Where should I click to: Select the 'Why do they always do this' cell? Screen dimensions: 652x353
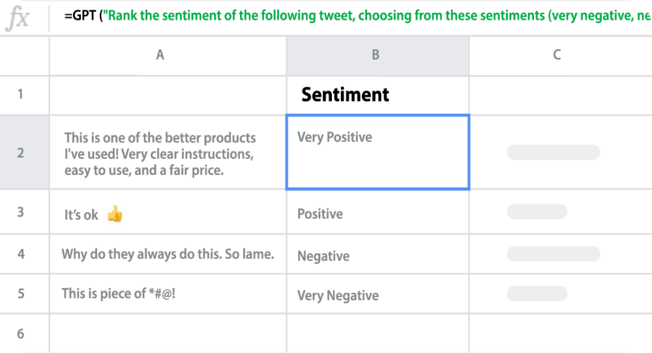click(168, 254)
